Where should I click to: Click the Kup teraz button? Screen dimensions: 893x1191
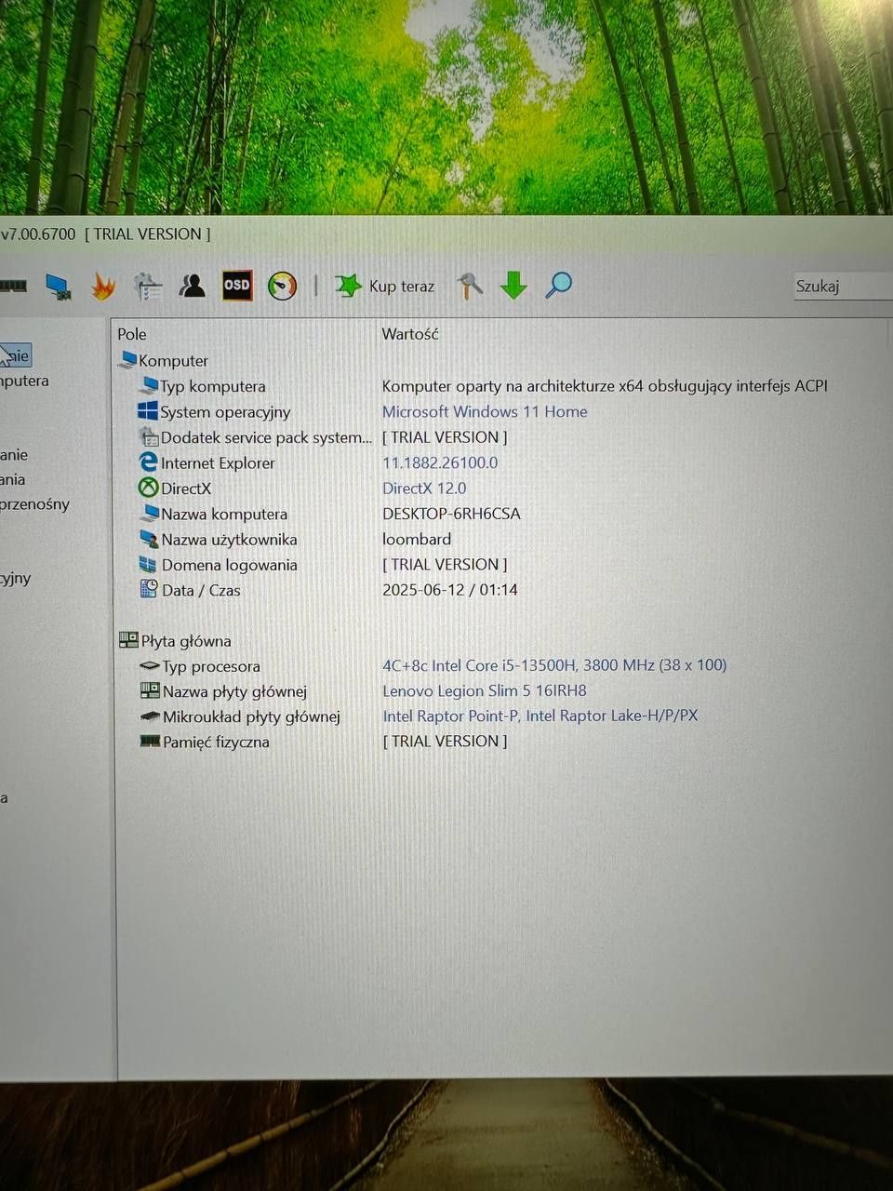pos(385,286)
